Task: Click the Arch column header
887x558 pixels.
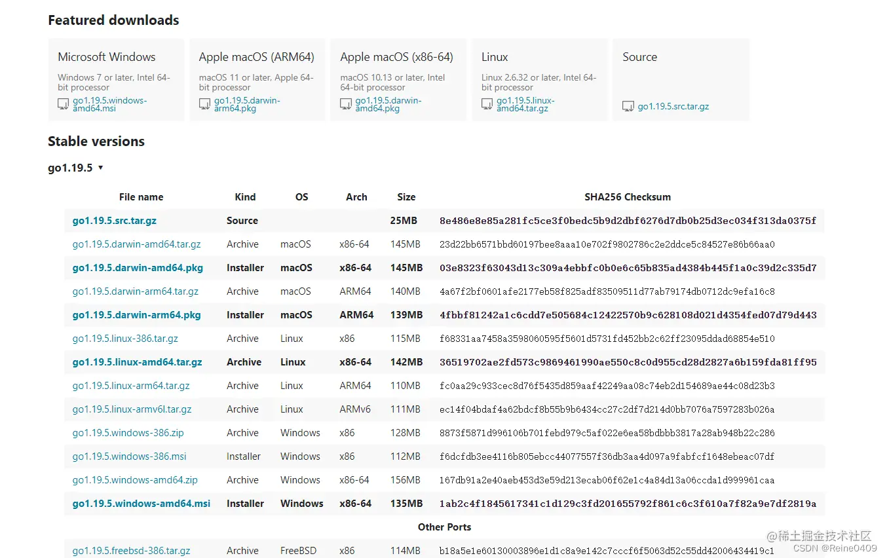Action: point(356,197)
